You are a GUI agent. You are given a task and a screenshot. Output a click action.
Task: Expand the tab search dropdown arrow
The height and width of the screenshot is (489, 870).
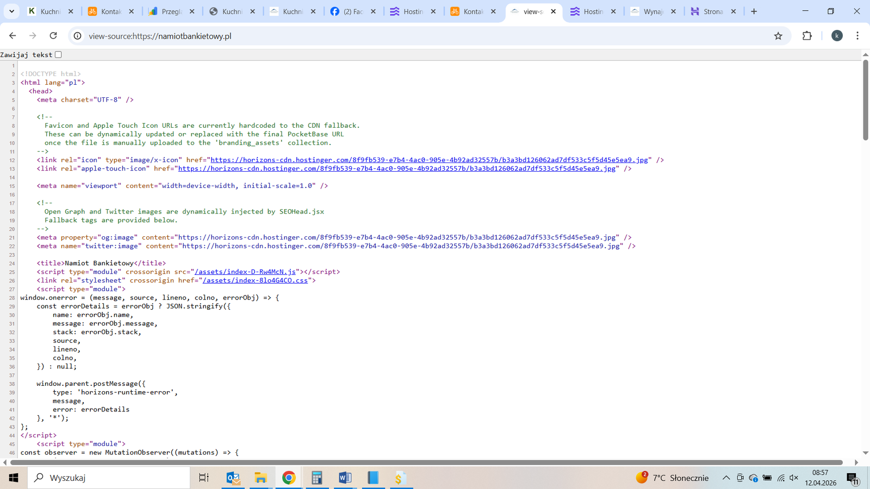(11, 11)
